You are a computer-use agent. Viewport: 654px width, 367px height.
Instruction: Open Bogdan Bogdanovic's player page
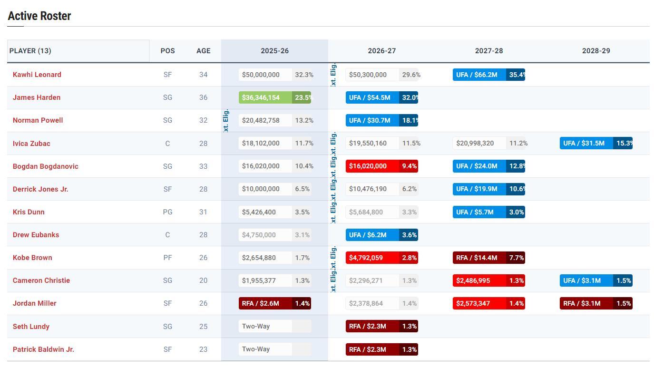(x=45, y=166)
